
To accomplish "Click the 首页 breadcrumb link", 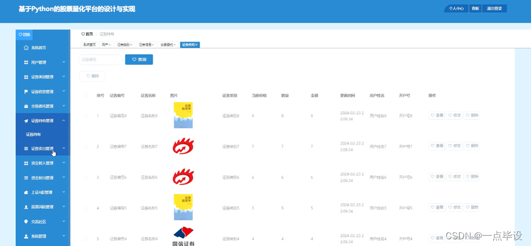I will [89, 34].
